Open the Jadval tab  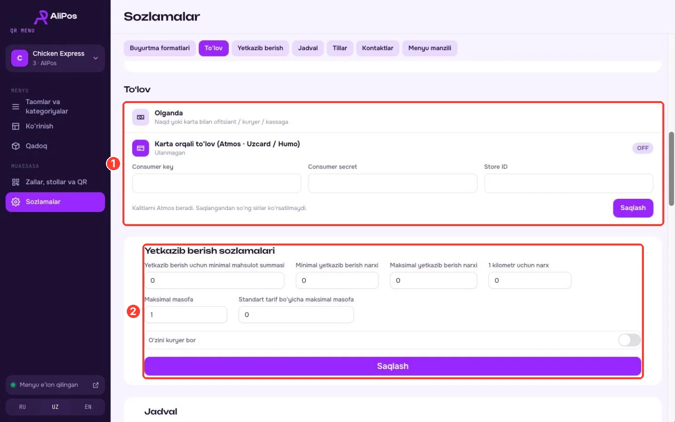(308, 48)
